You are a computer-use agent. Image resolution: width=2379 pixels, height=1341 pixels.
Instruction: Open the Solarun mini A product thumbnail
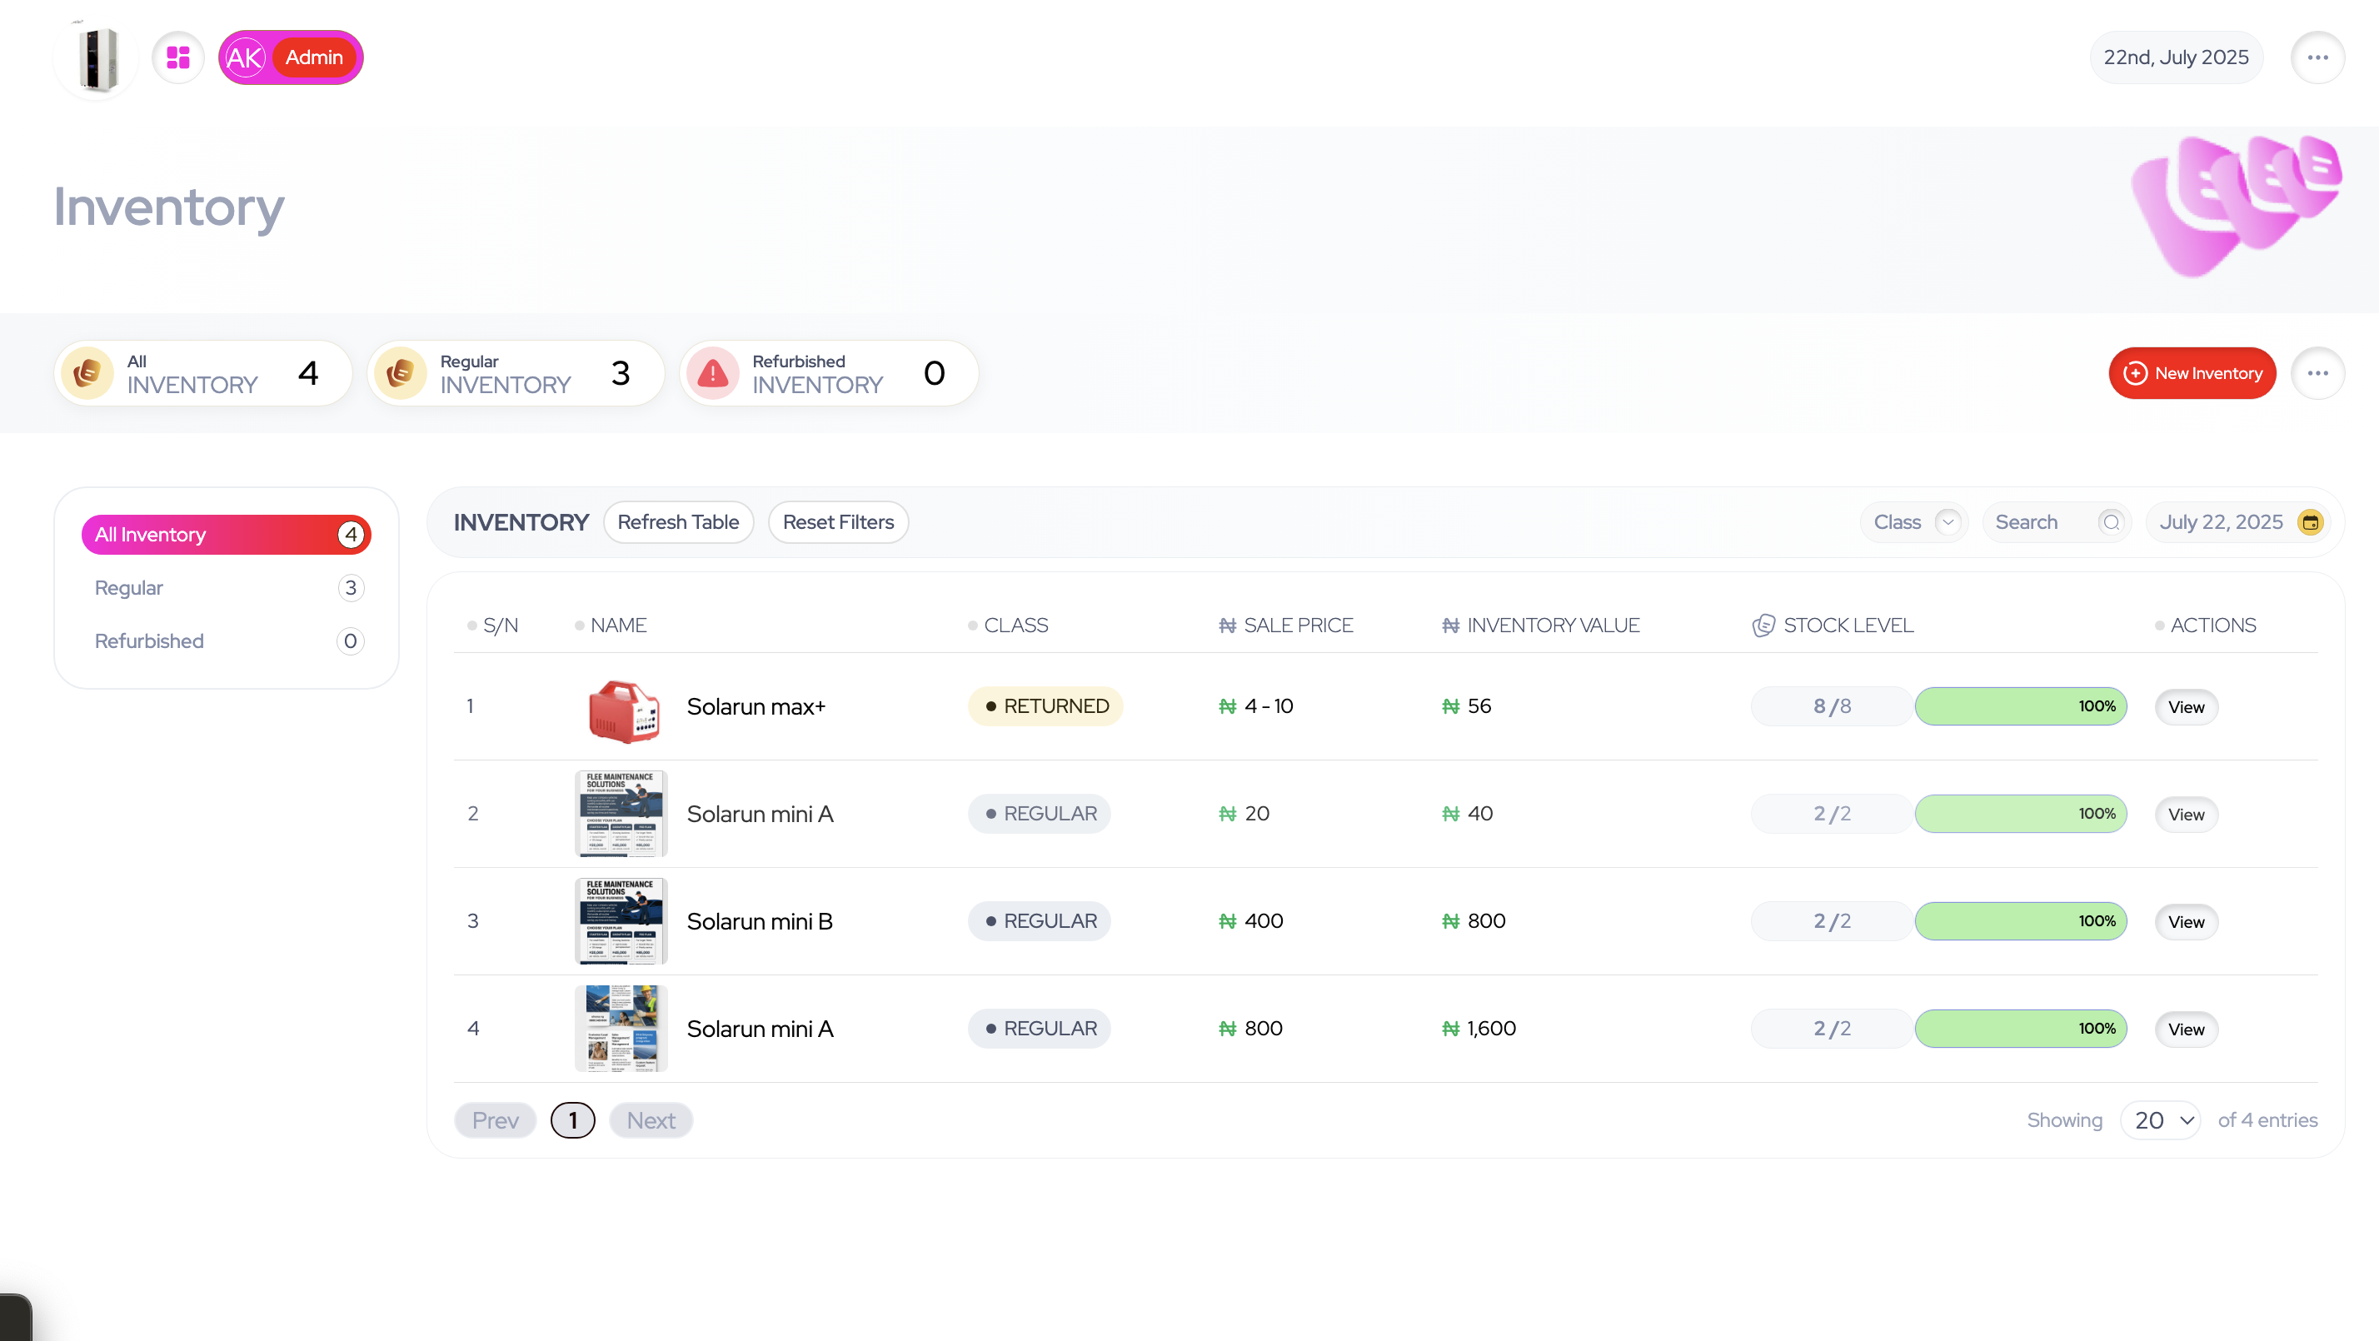(x=621, y=814)
